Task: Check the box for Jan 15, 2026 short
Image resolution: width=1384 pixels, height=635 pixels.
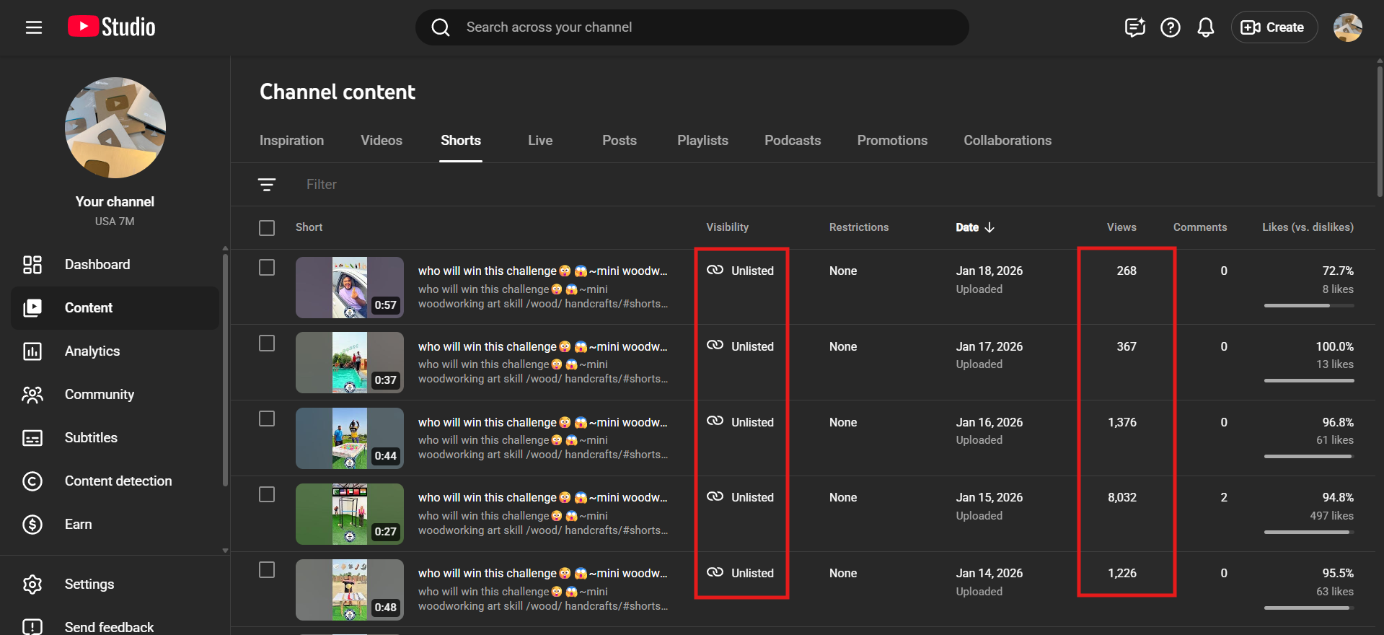Action: click(267, 494)
